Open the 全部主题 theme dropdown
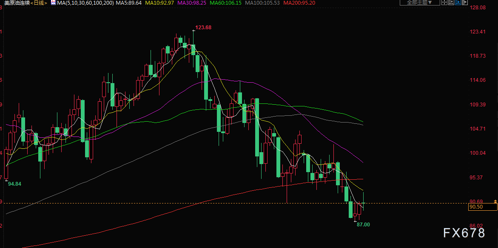Viewport: 498px width, 248px height. click(x=420, y=3)
